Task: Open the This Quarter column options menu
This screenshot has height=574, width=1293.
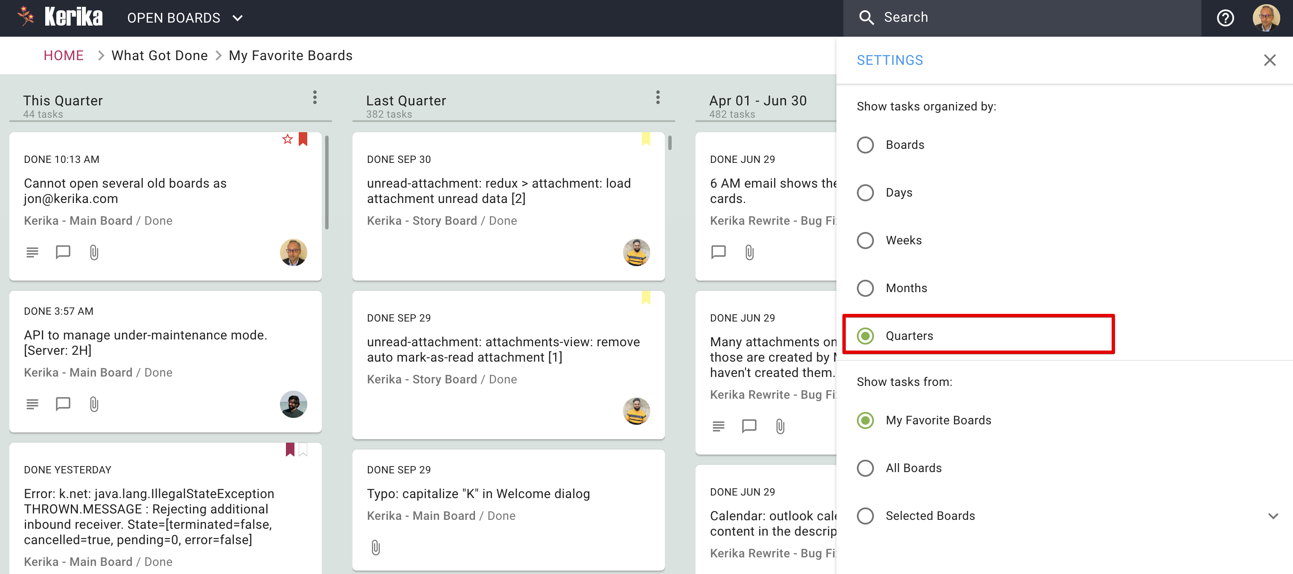Action: [x=315, y=97]
